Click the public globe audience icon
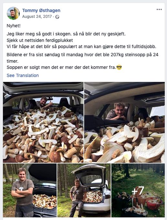Screen dimensions: 167x220 (x=57, y=17)
